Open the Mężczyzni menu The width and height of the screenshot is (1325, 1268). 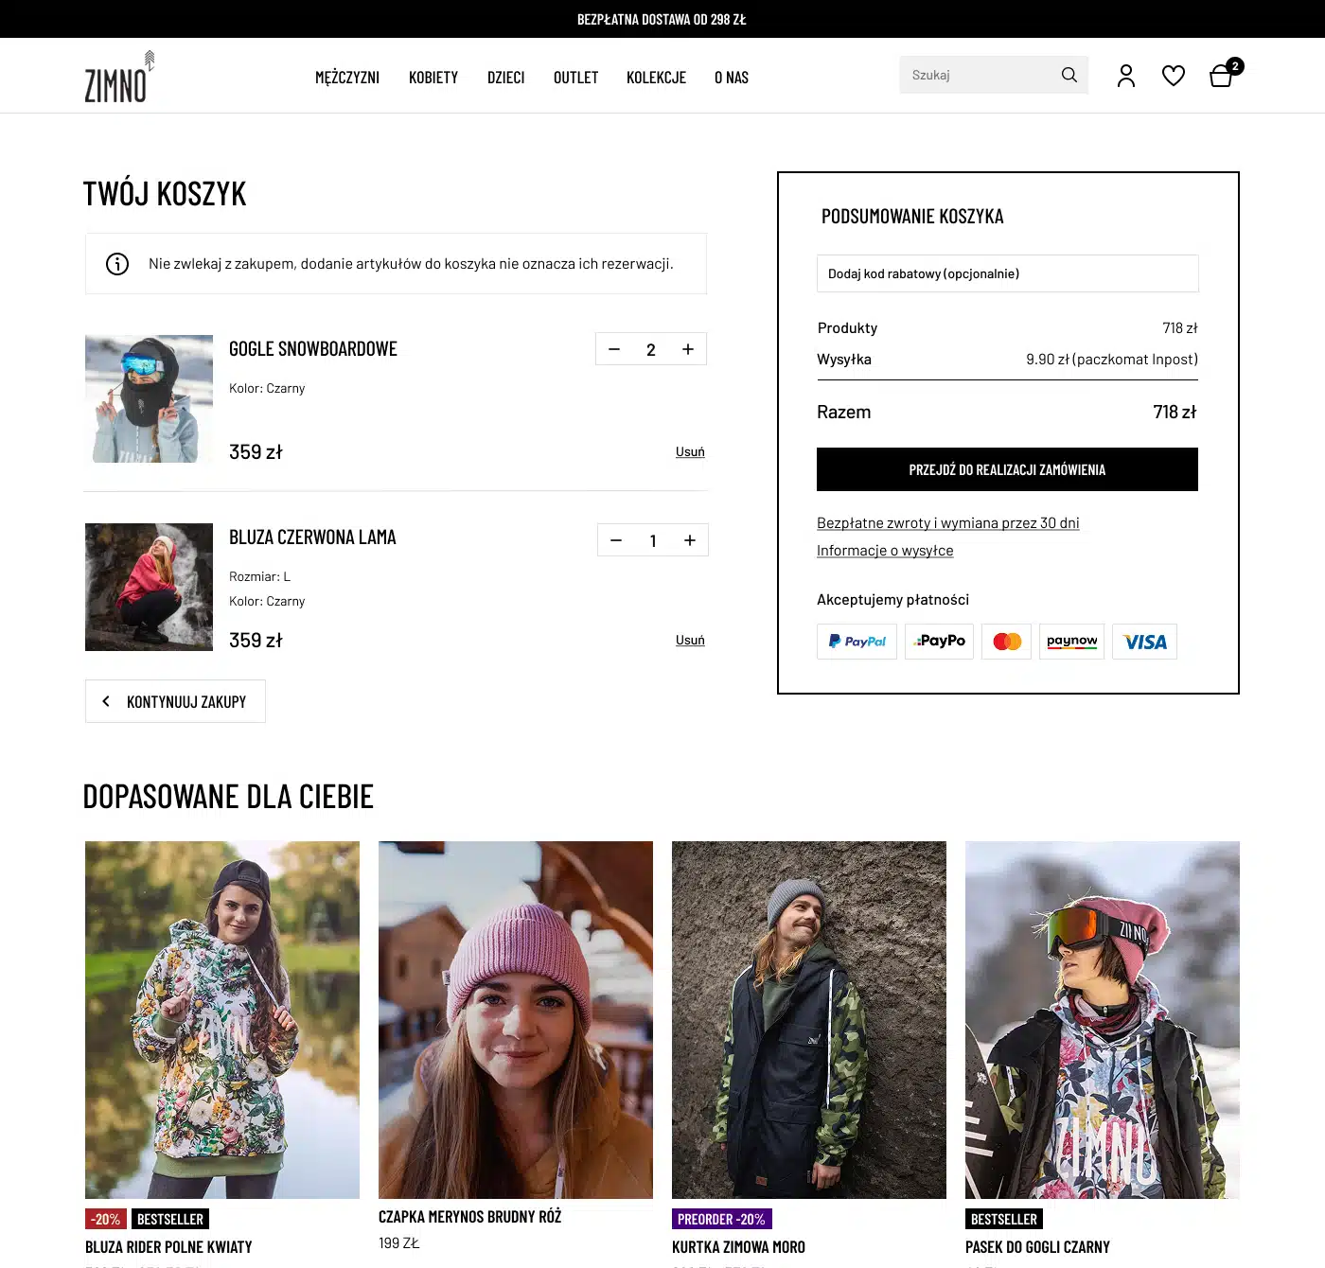[x=347, y=78]
